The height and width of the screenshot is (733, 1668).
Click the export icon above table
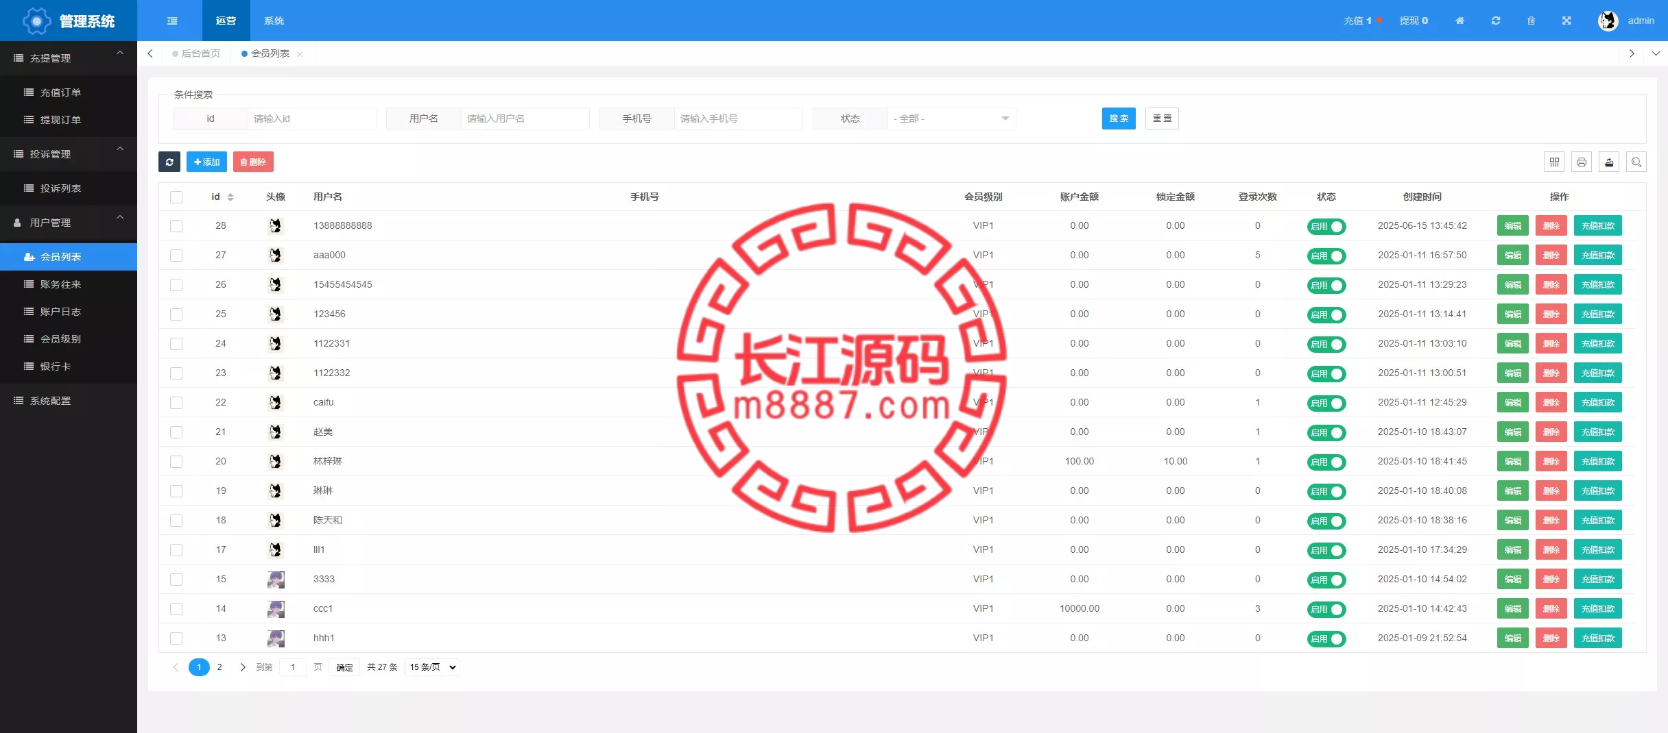pos(1609,162)
